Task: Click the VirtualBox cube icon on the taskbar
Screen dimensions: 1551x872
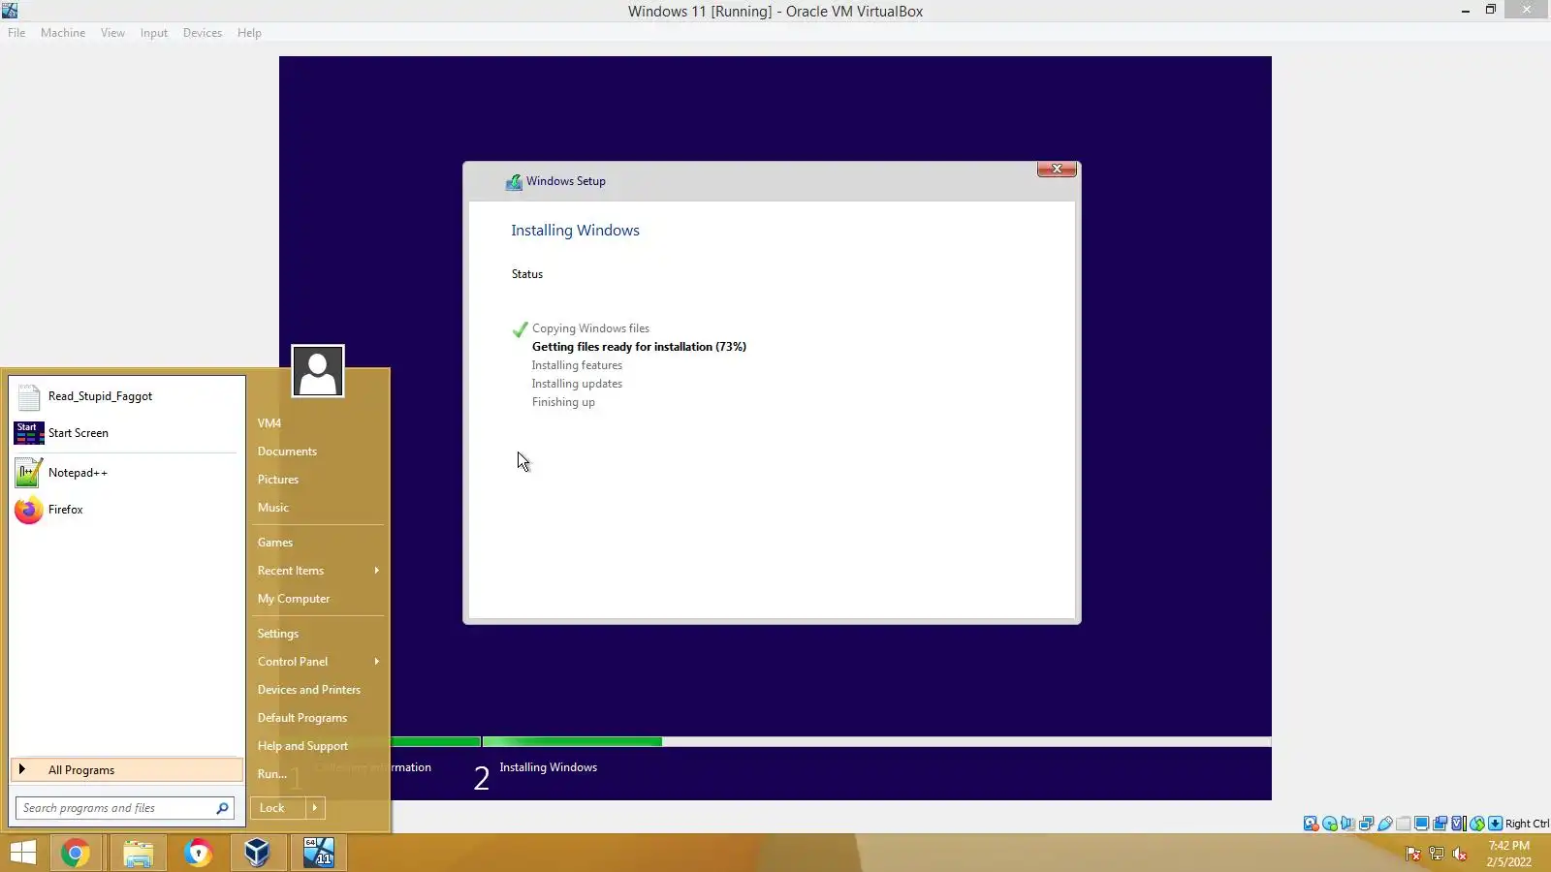Action: pyautogui.click(x=257, y=853)
